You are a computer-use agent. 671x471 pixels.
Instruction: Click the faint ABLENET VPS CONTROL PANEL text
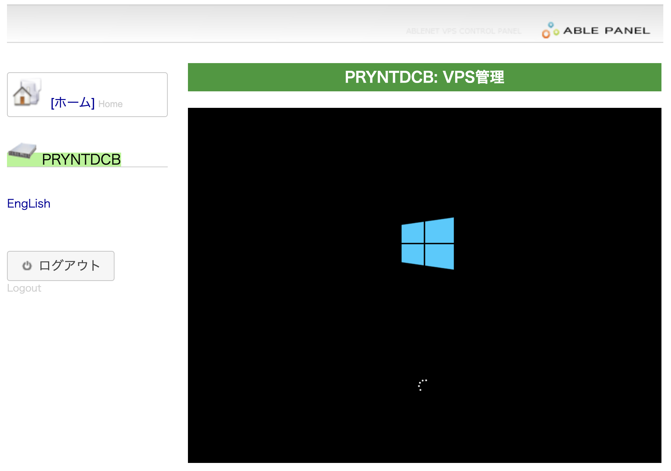click(463, 31)
